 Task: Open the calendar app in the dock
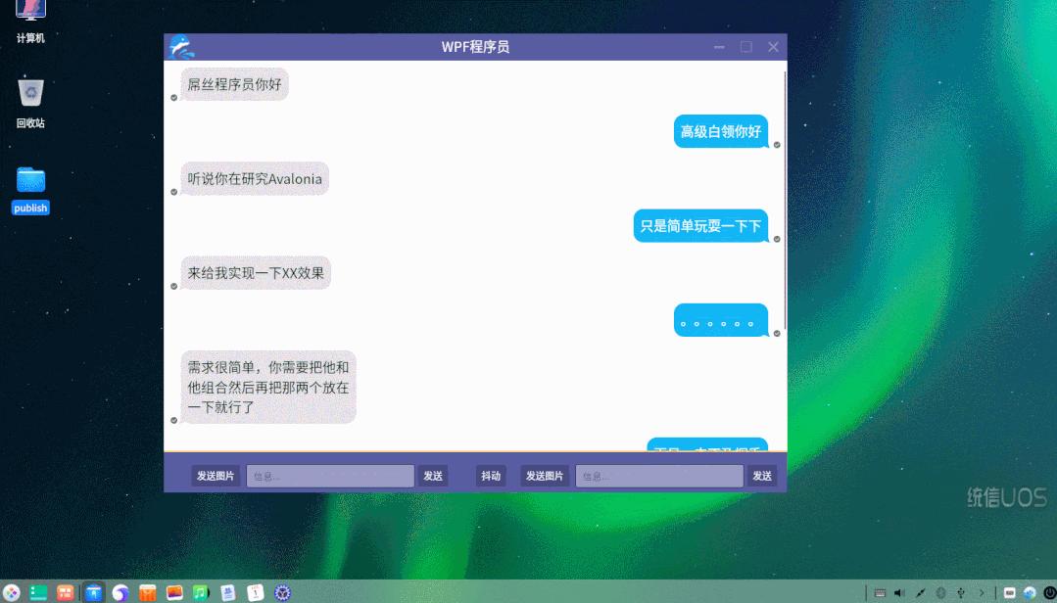pyautogui.click(x=253, y=592)
